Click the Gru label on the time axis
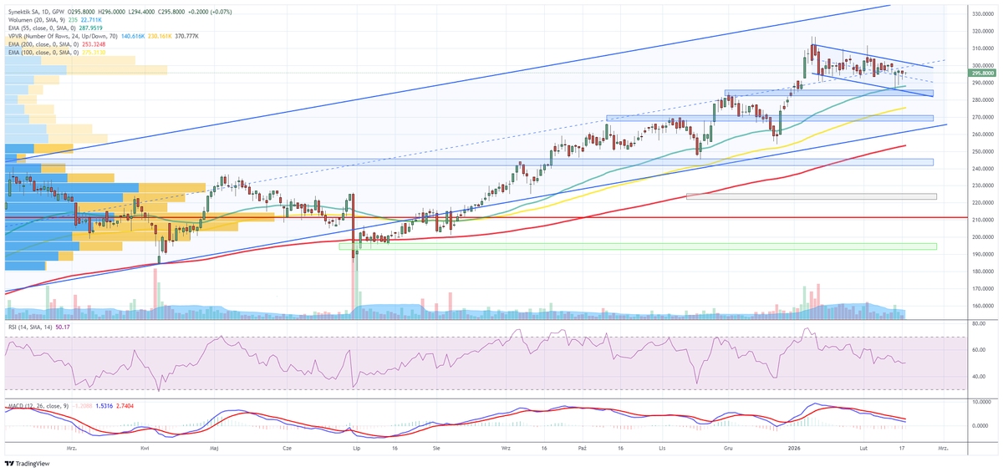The height and width of the screenshot is (472, 1003). pos(728,448)
